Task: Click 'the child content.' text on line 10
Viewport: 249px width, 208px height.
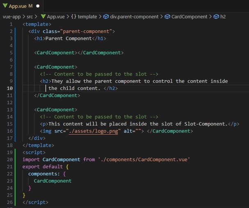Action: coord(74,88)
